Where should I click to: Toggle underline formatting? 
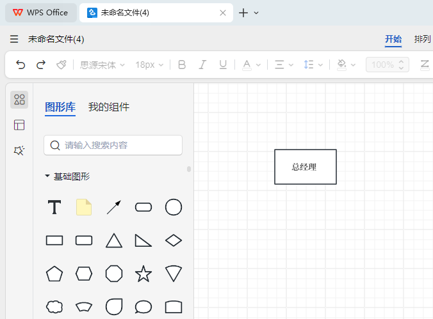click(x=223, y=65)
